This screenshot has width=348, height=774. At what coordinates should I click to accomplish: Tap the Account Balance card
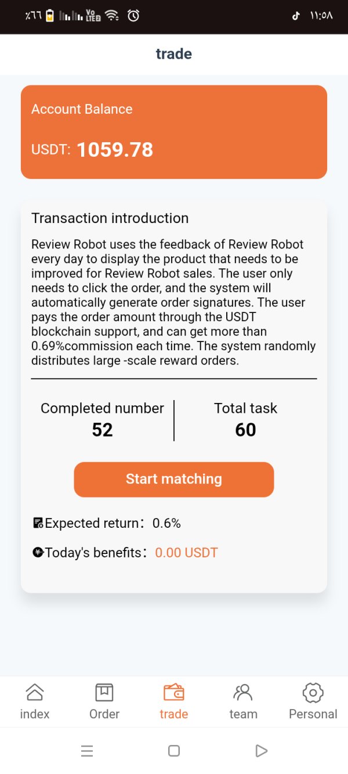click(x=174, y=132)
